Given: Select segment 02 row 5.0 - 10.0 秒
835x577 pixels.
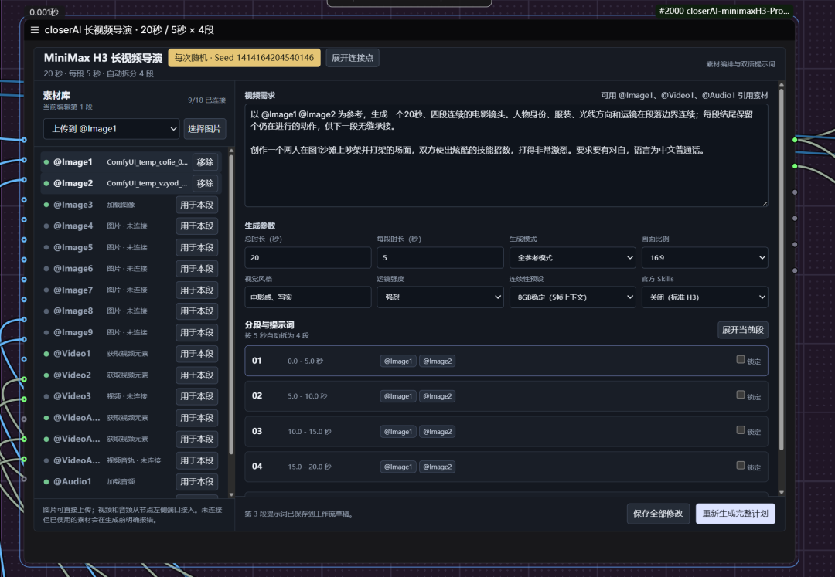Looking at the screenshot, I should tap(506, 396).
